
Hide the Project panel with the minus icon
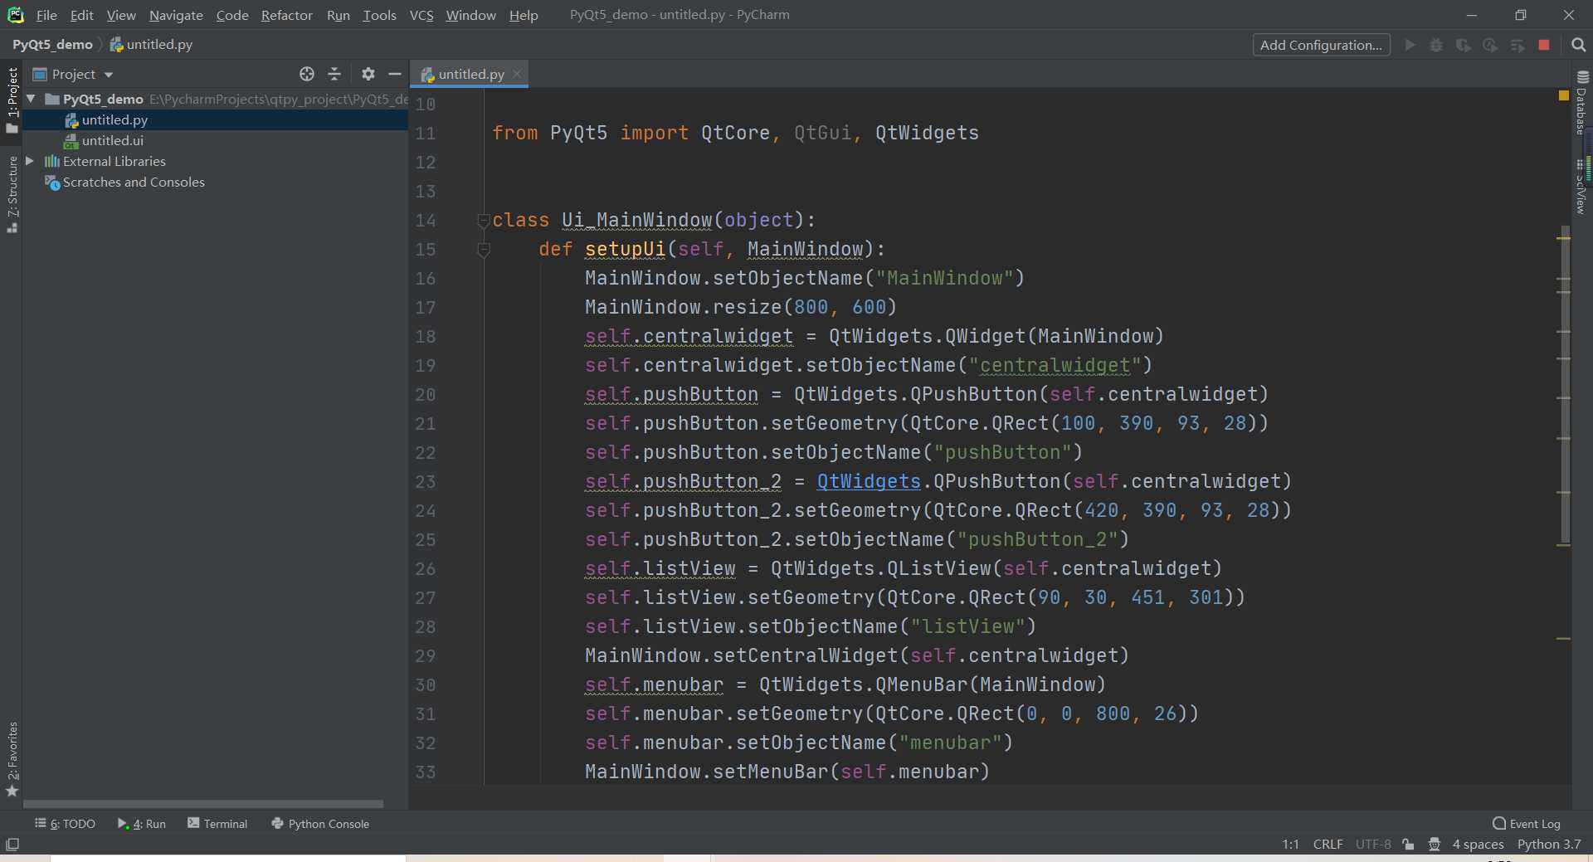[395, 74]
